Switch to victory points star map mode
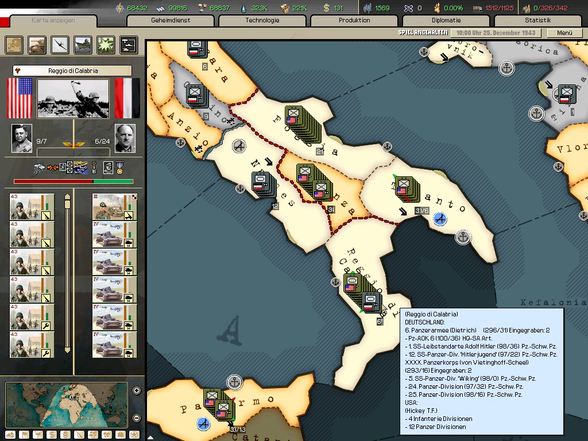Image resolution: width=588 pixels, height=441 pixels. (134, 435)
